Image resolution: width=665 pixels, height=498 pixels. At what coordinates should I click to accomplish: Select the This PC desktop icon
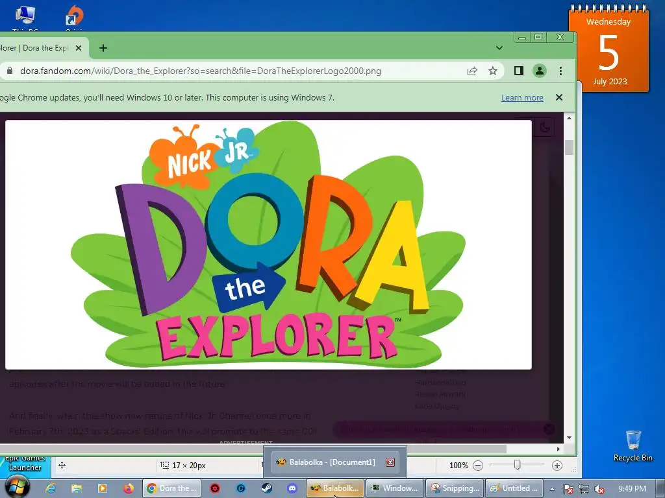(x=25, y=17)
